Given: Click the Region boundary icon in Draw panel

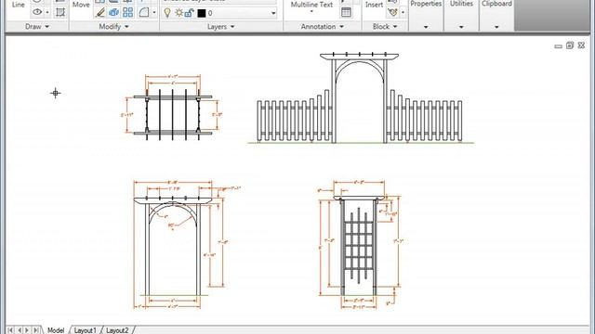Looking at the screenshot, I should [x=59, y=12].
